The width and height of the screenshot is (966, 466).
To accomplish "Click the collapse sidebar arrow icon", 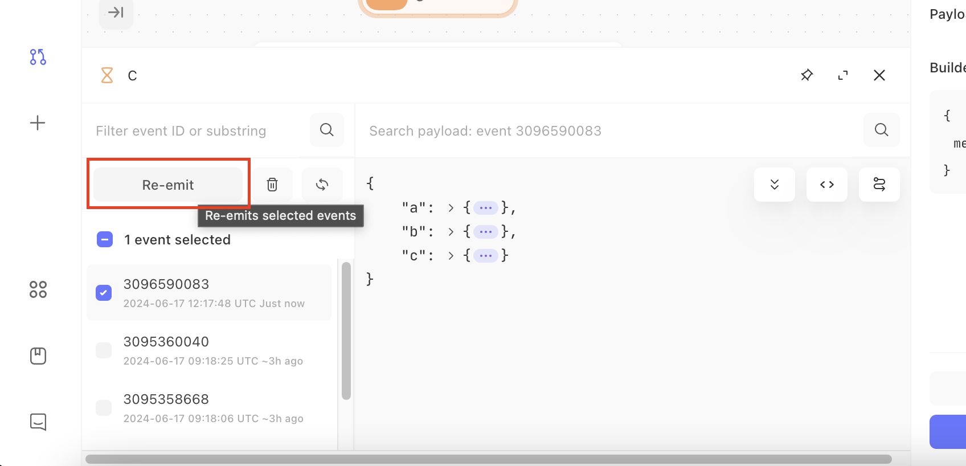I will [116, 12].
